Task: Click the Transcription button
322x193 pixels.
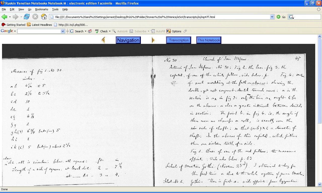Action: [179, 40]
